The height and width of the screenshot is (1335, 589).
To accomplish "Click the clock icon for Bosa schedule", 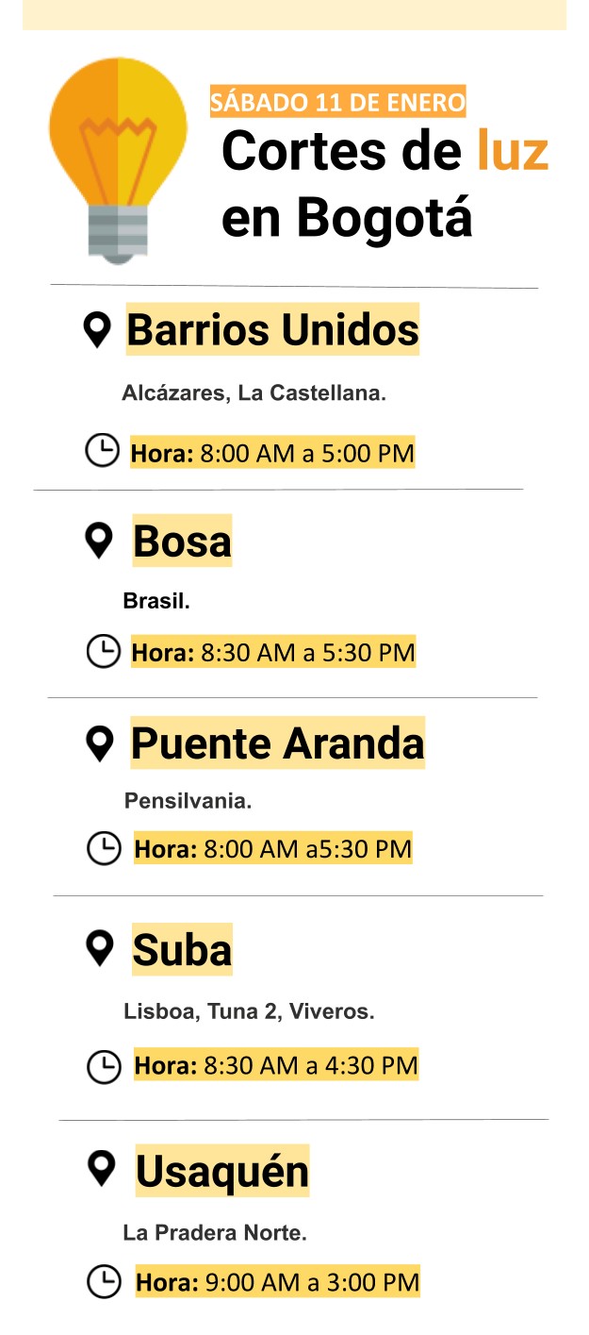I will coord(104,651).
